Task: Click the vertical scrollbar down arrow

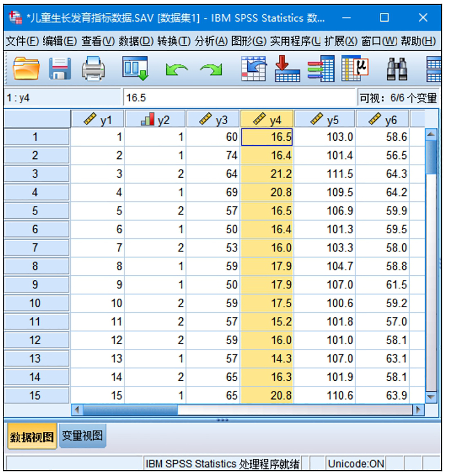Action: pos(431,396)
